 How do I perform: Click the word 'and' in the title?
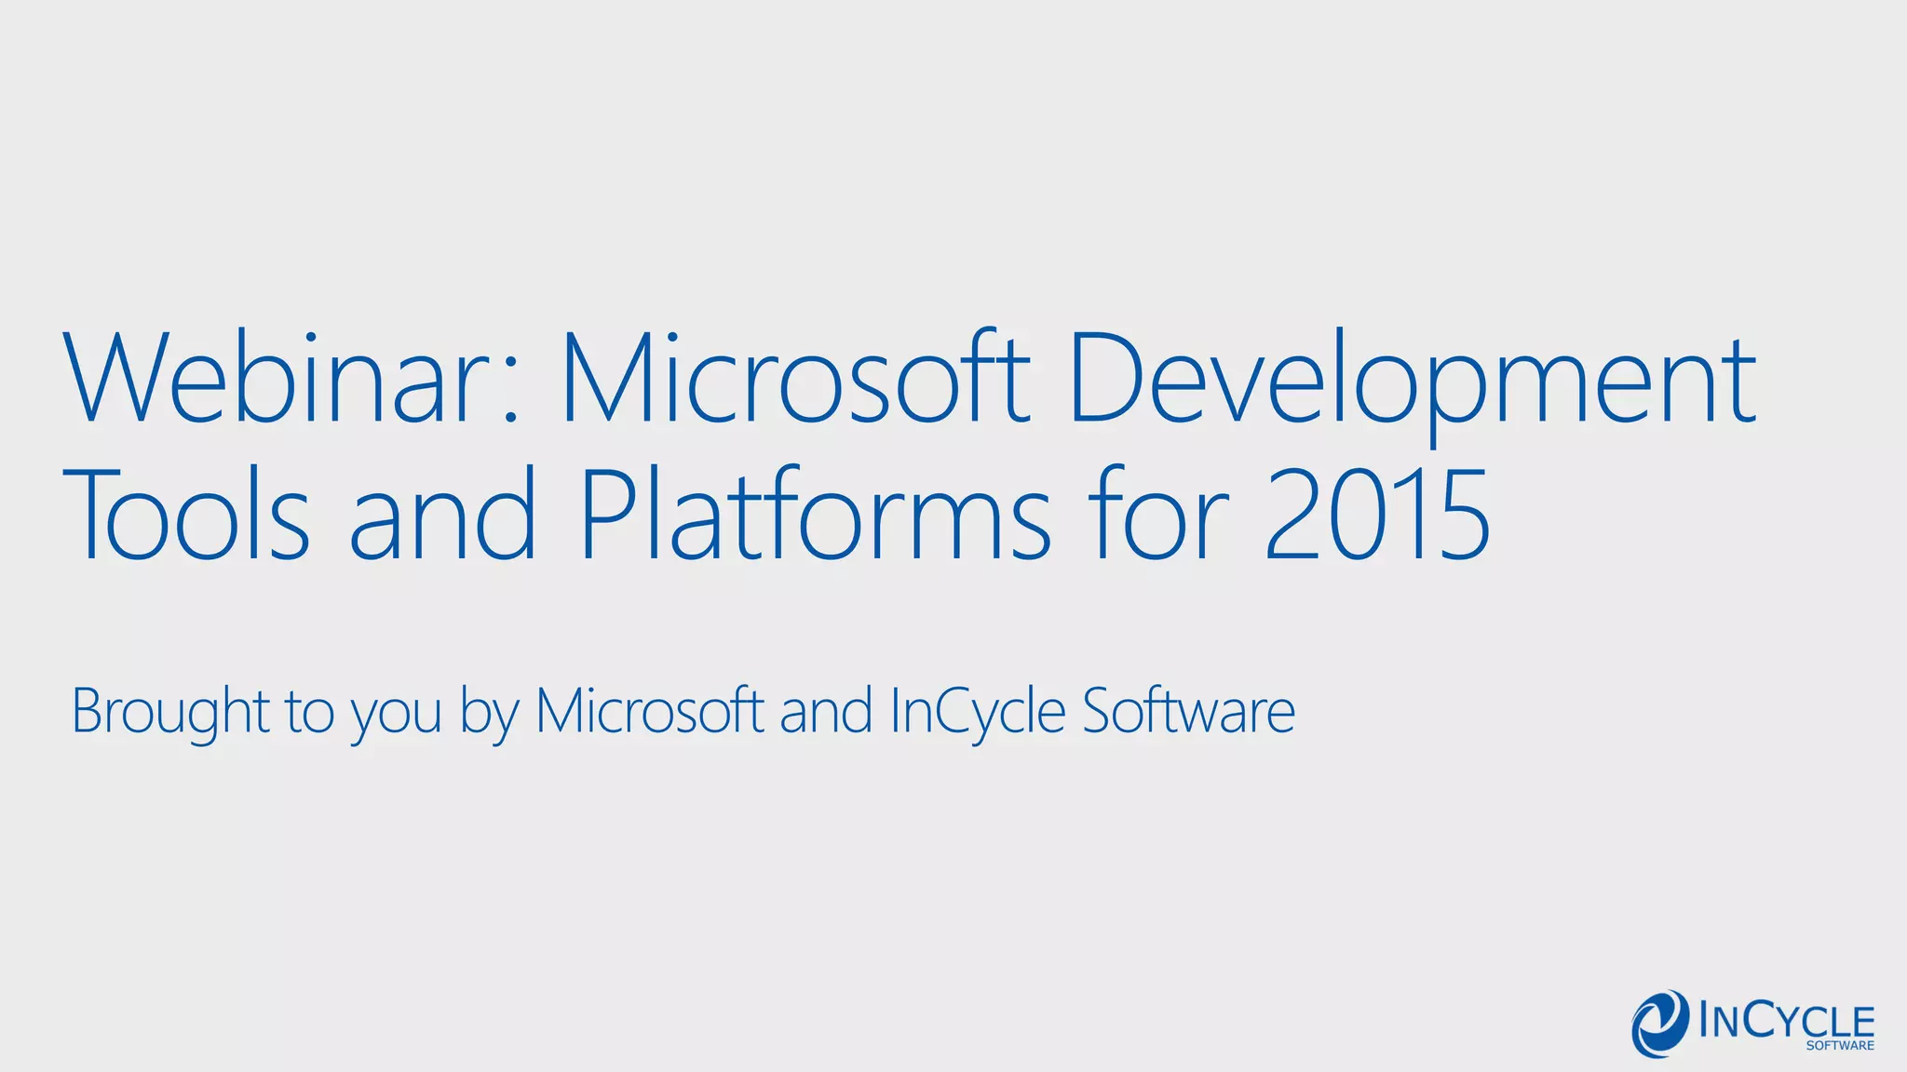443,516
